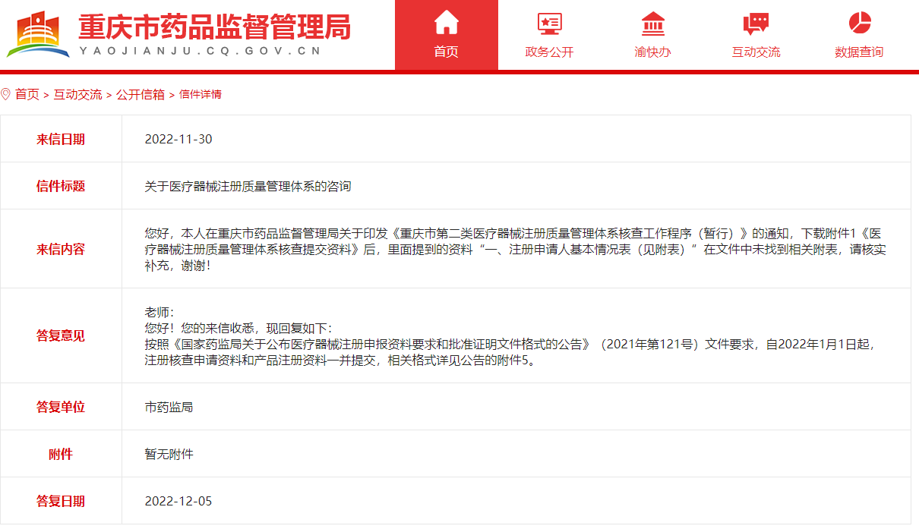
Task: Open the 数据查询 text label in navigation
Action: (x=859, y=52)
